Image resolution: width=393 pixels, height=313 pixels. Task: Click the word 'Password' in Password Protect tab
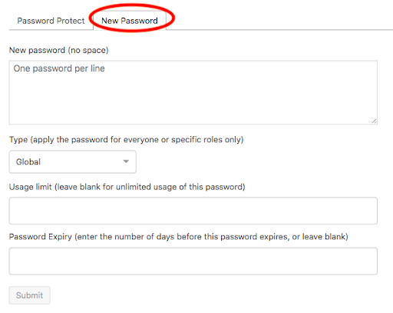pos(35,21)
